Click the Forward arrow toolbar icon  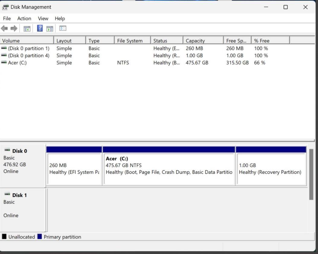pos(14,28)
